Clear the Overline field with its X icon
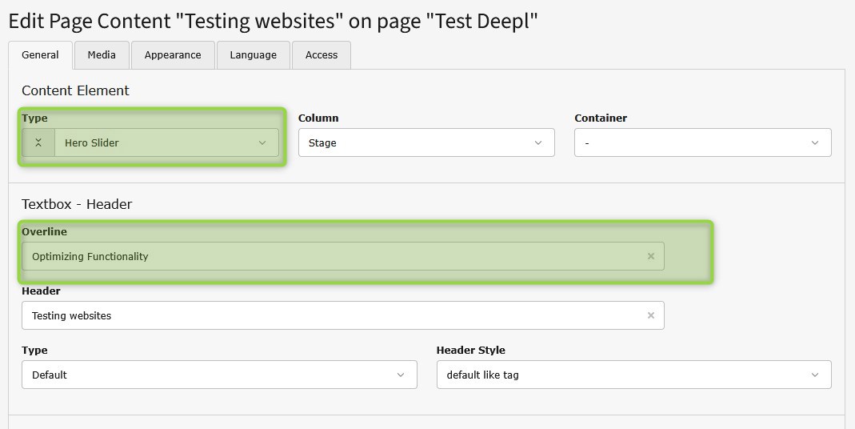The image size is (855, 429). coord(650,256)
